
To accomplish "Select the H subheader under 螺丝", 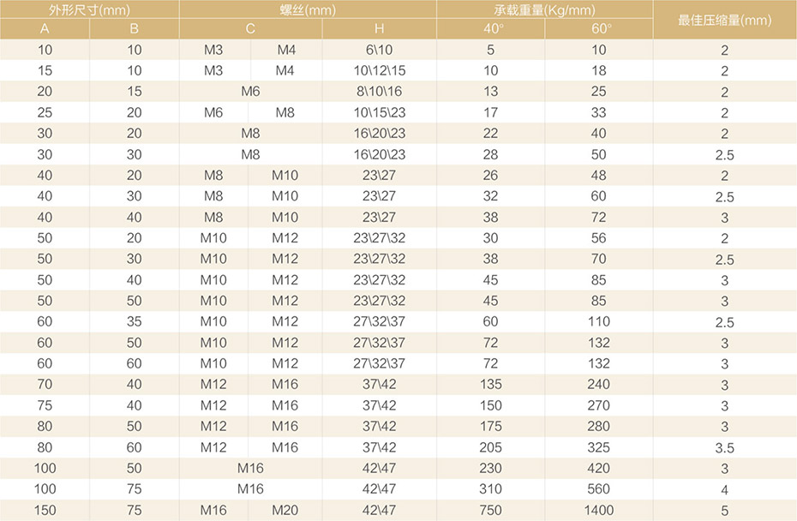I will [379, 29].
